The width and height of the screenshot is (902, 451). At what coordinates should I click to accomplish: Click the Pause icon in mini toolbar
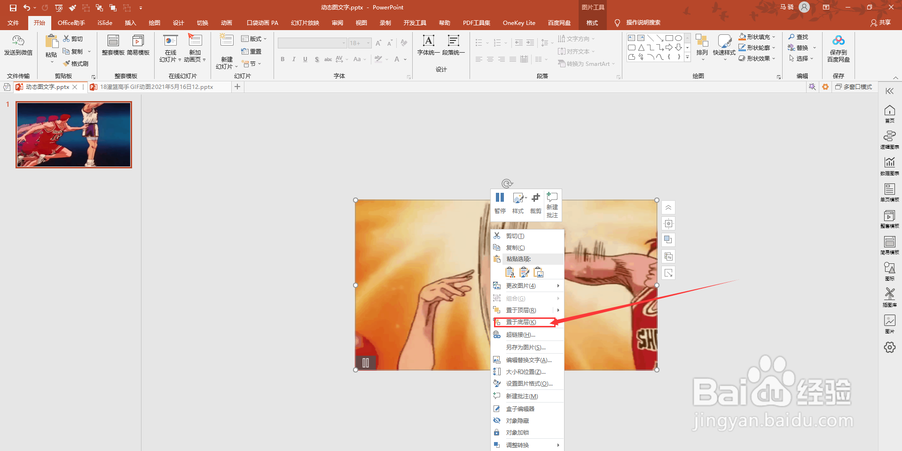click(x=500, y=198)
